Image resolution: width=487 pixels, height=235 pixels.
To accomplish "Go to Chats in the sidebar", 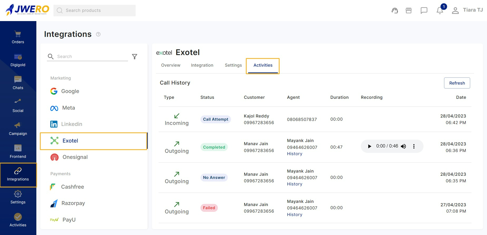I will [18, 83].
